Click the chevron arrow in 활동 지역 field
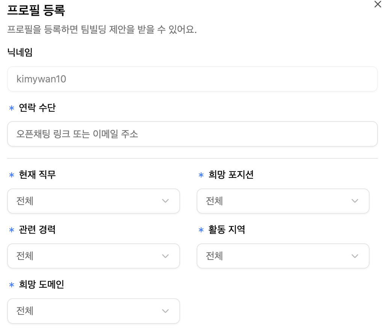This screenshot has width=388, height=331. 355,256
